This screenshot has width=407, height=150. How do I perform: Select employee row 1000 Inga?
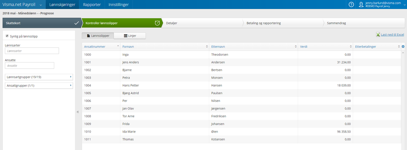[241, 55]
